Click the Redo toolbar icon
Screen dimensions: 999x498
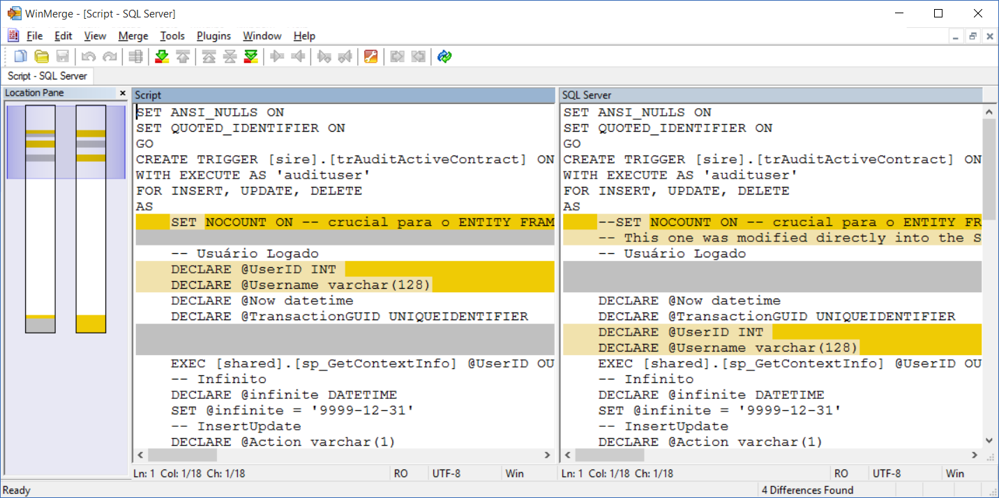tap(110, 57)
